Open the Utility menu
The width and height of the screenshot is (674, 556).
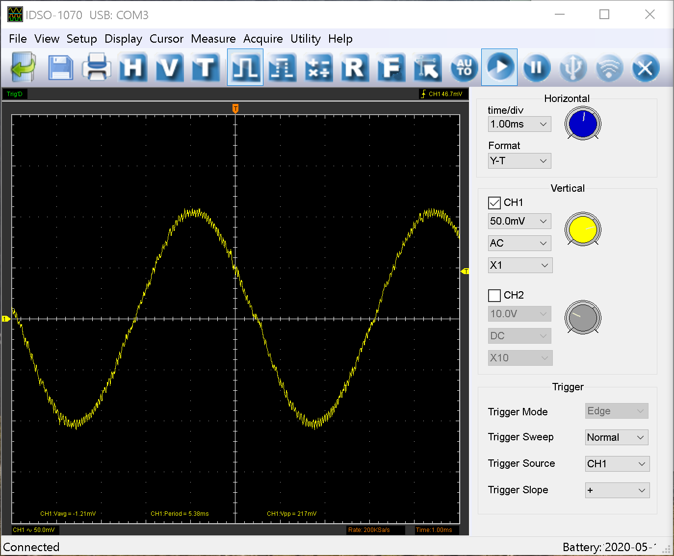tap(306, 39)
